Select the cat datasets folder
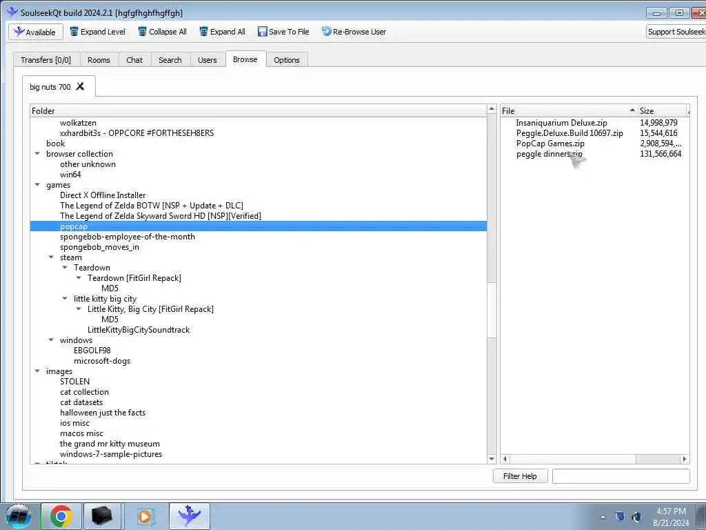Viewport: 706px width, 530px height. pos(81,402)
